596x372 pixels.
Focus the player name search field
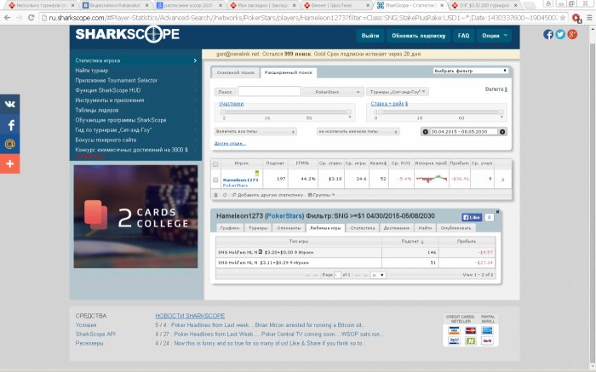click(270, 92)
